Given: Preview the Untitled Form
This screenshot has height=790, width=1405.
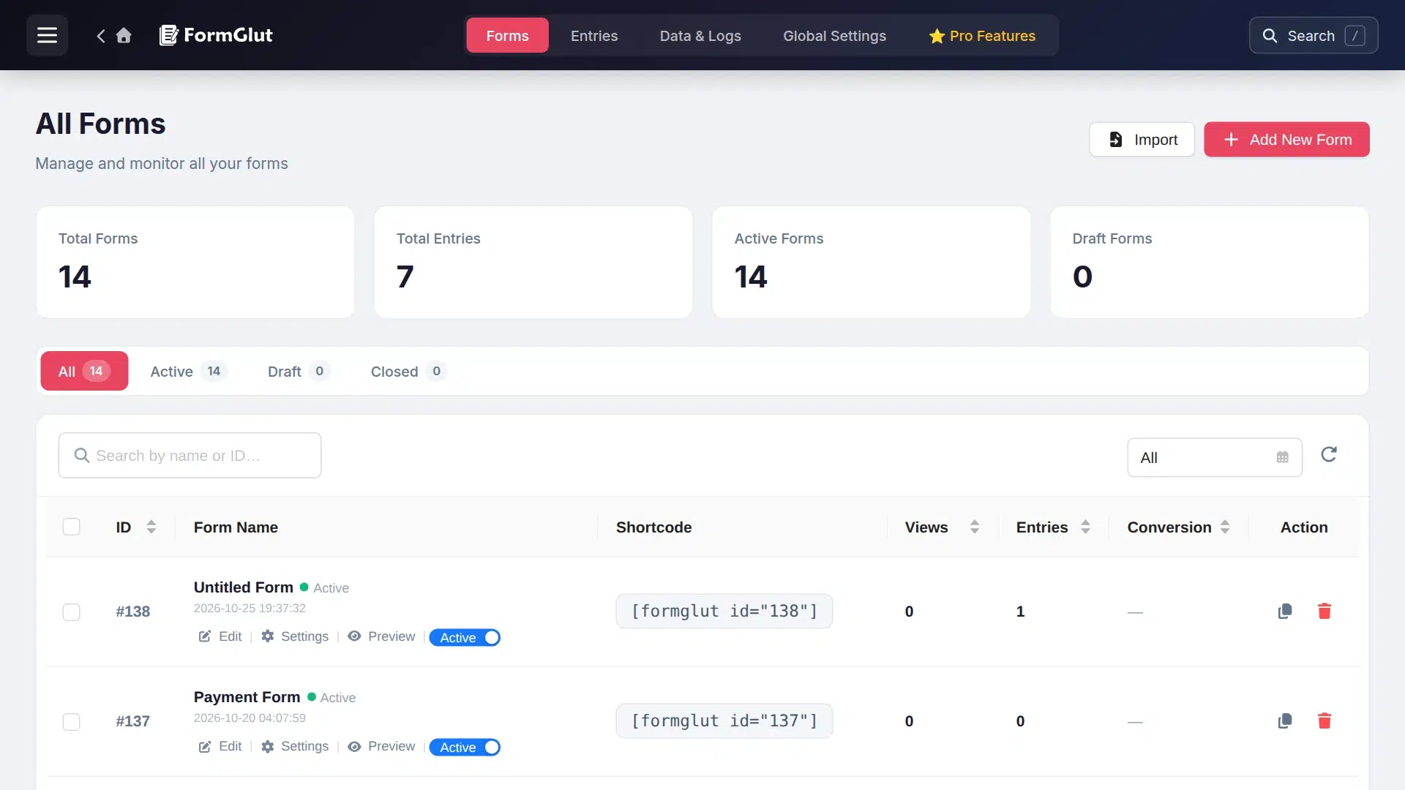Looking at the screenshot, I should coord(381,636).
